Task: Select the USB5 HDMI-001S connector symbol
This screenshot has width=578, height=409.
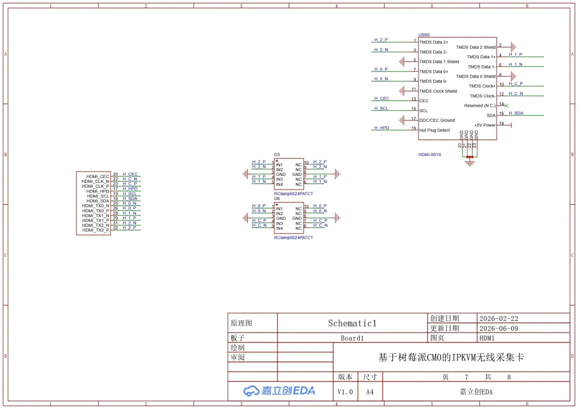Action: click(x=457, y=88)
